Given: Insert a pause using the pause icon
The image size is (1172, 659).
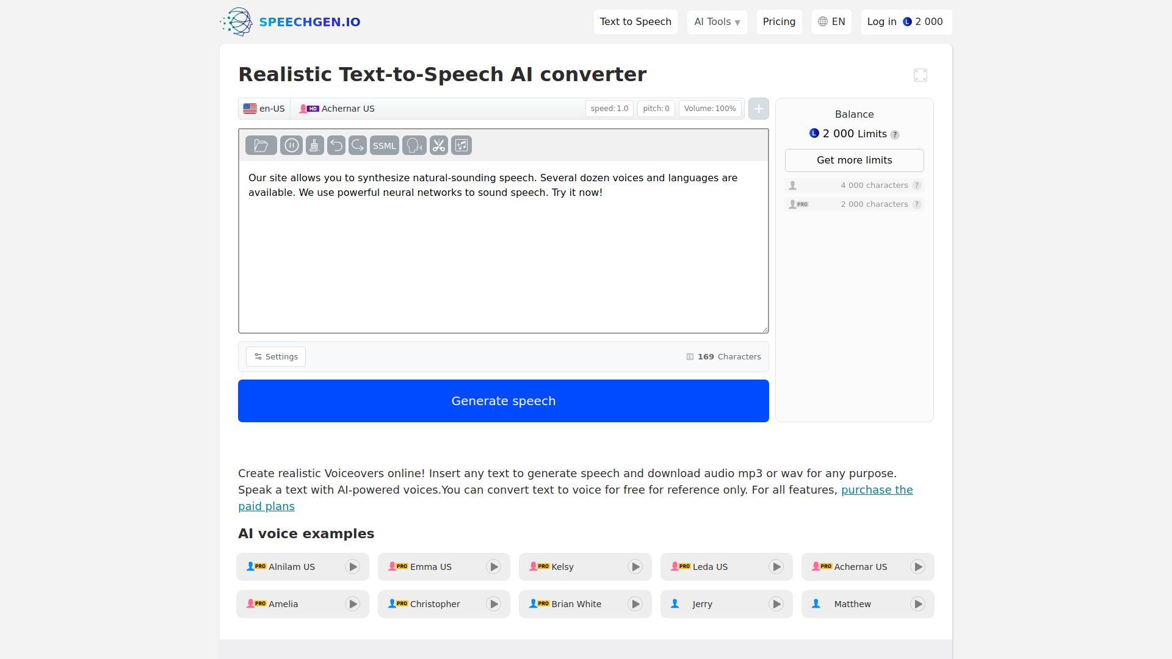Looking at the screenshot, I should (x=292, y=145).
